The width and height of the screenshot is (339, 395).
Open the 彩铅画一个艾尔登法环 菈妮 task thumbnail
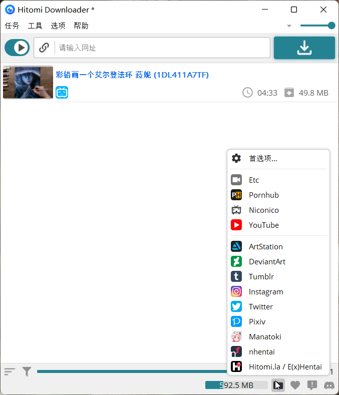point(28,83)
